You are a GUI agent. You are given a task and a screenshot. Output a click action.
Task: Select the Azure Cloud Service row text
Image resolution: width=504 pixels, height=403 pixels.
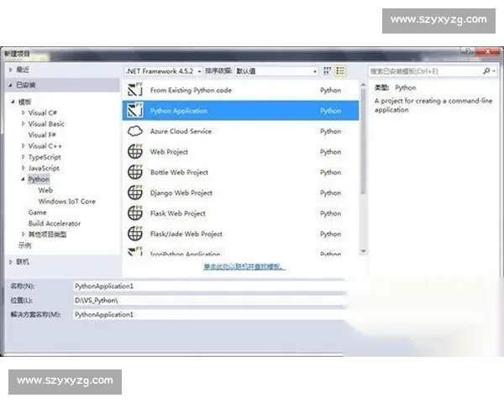tap(181, 131)
